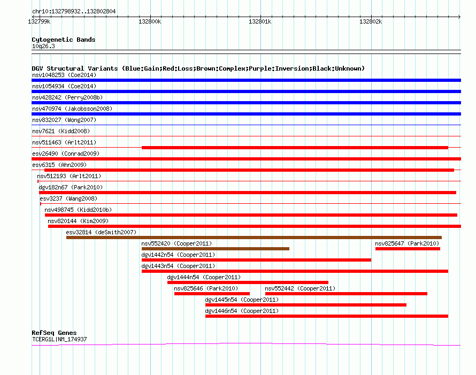Screen dimensions: 476x375
Task: Click nsv552420 (Cooper2011) variant label
Action: 176,243
